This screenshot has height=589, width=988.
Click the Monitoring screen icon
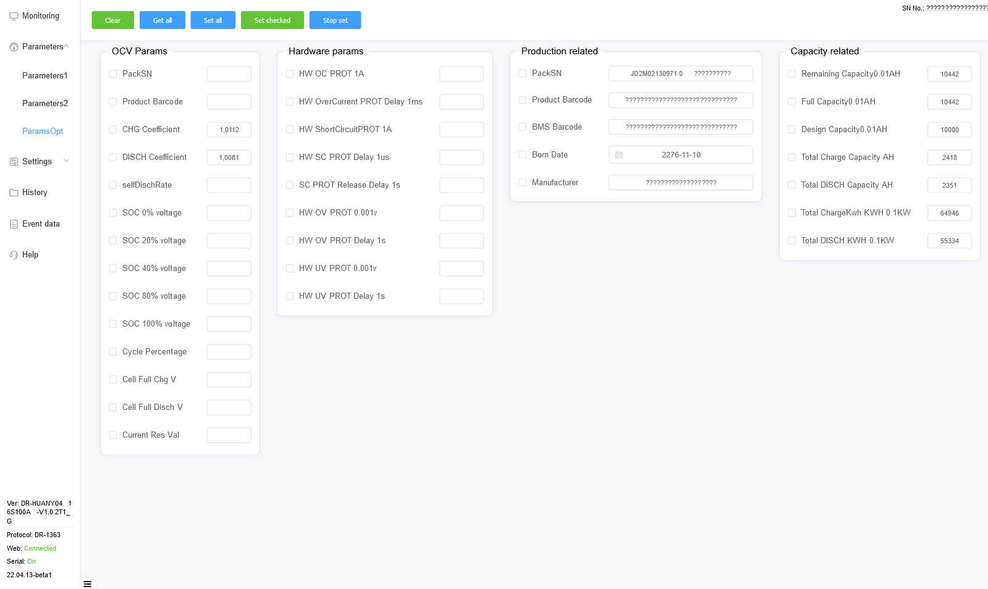(14, 16)
